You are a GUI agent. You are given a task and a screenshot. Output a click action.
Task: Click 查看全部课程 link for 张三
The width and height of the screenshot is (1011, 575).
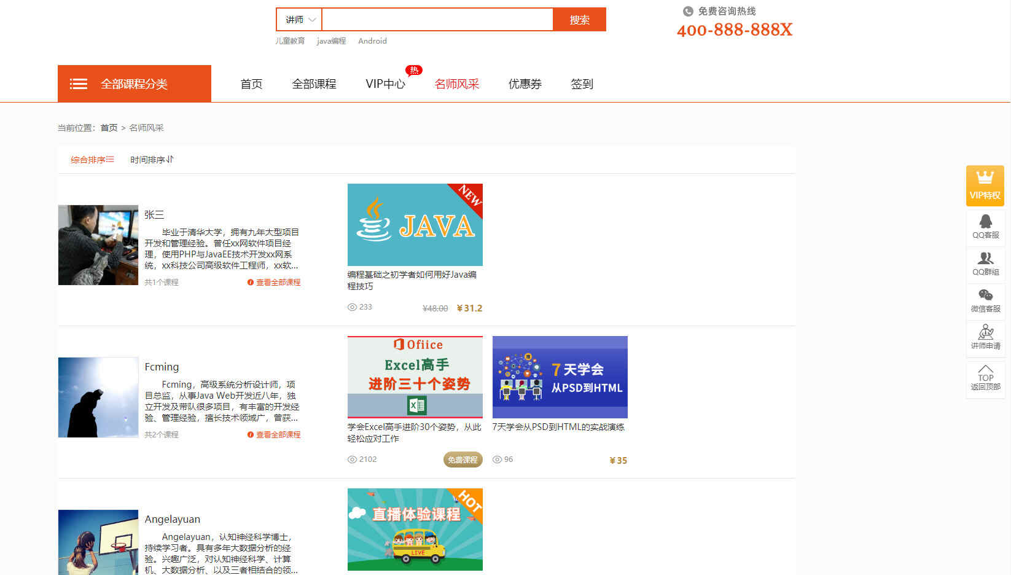(x=278, y=283)
